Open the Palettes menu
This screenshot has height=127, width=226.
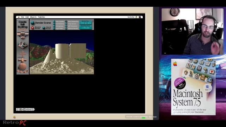click(x=41, y=17)
